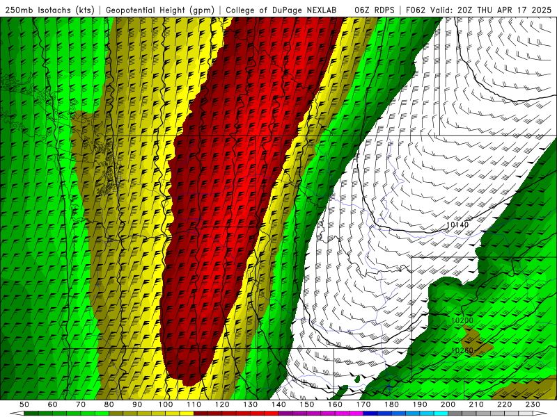This screenshot has width=557, height=417.
Task: Click the 110 value on the color scale
Action: [x=194, y=404]
